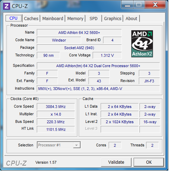Click the Revision value JH-F3

tap(149, 81)
